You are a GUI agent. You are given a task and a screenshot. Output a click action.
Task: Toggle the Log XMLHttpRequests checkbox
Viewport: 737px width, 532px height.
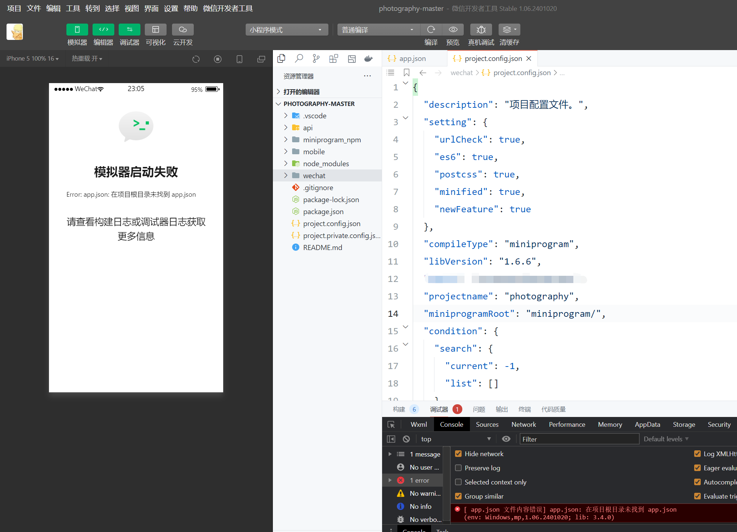[x=697, y=454]
